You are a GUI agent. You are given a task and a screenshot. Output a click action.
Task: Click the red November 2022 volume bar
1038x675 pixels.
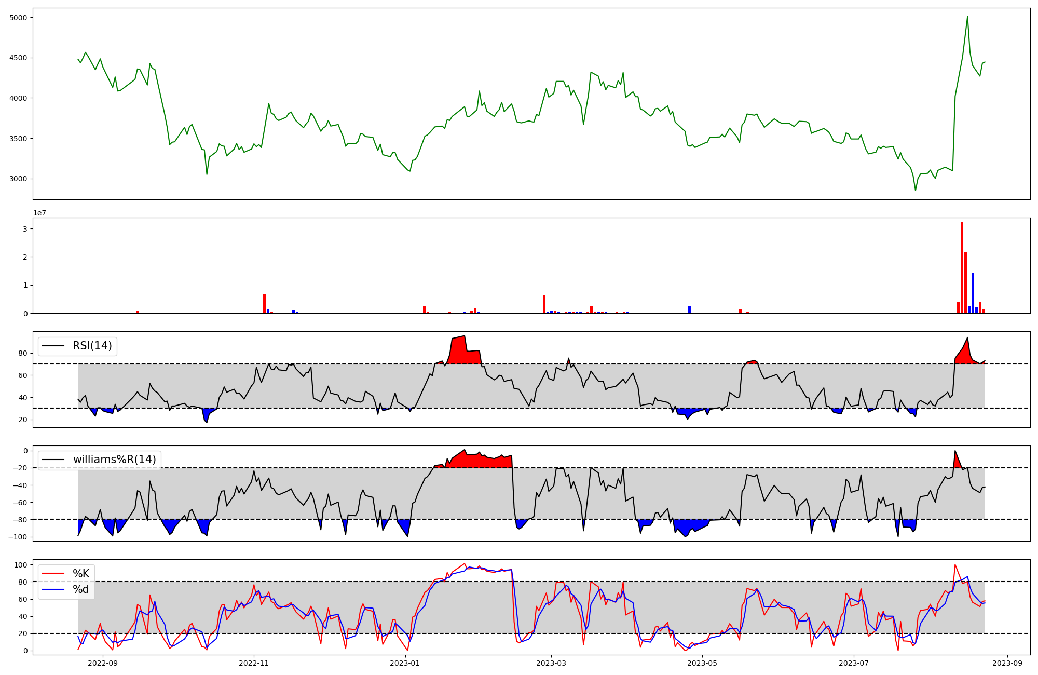264,304
